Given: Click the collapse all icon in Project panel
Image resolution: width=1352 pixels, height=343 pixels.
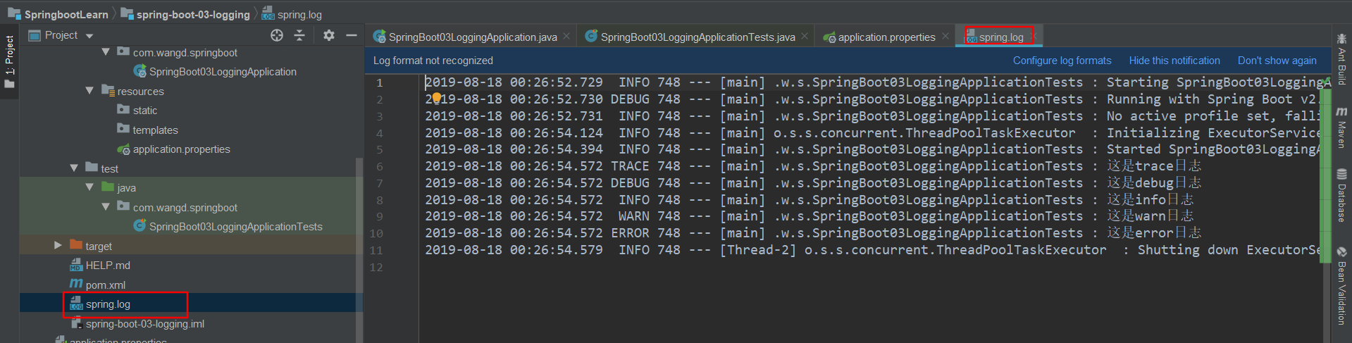Looking at the screenshot, I should point(299,35).
